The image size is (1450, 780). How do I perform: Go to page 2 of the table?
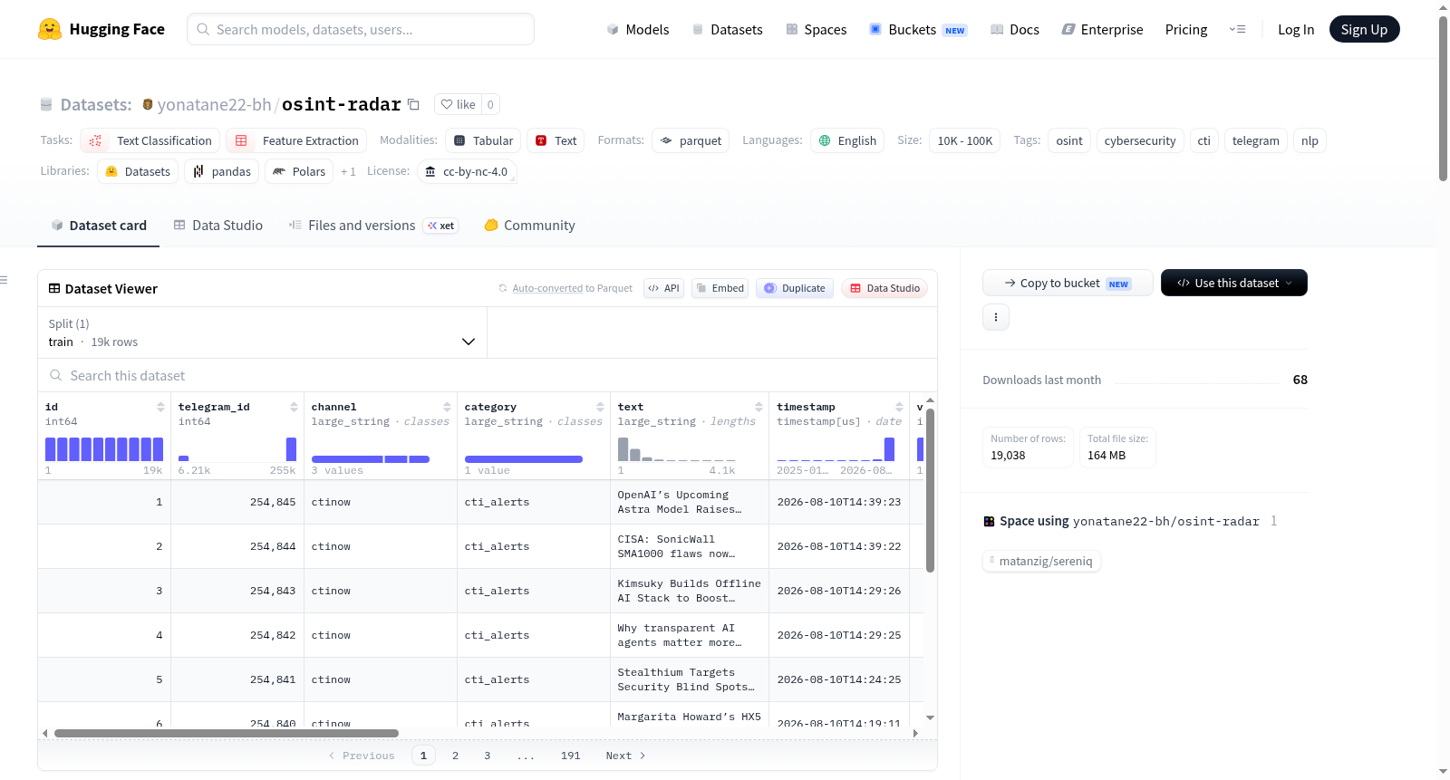click(x=455, y=756)
